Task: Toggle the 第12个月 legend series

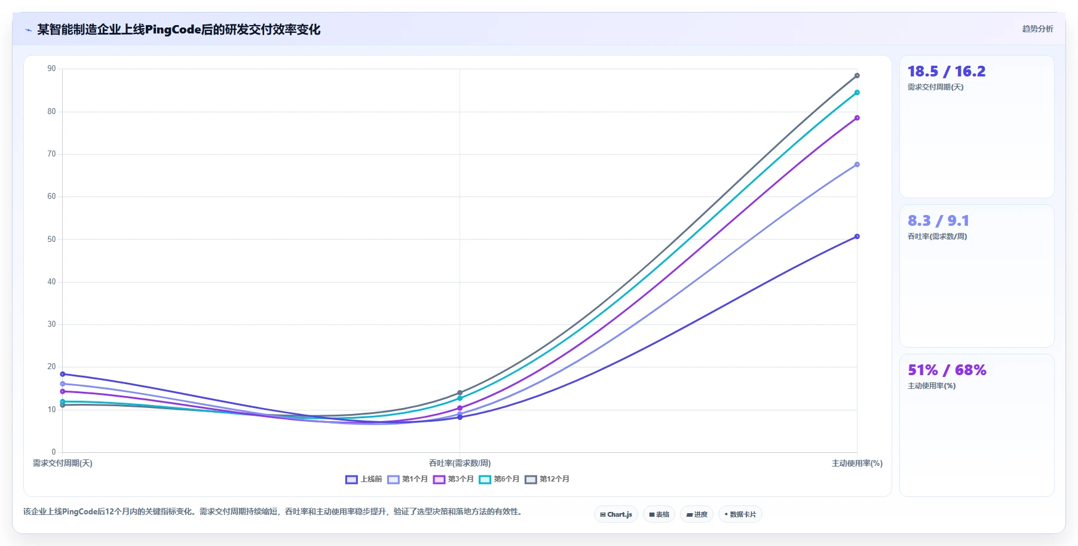Action: (547, 479)
